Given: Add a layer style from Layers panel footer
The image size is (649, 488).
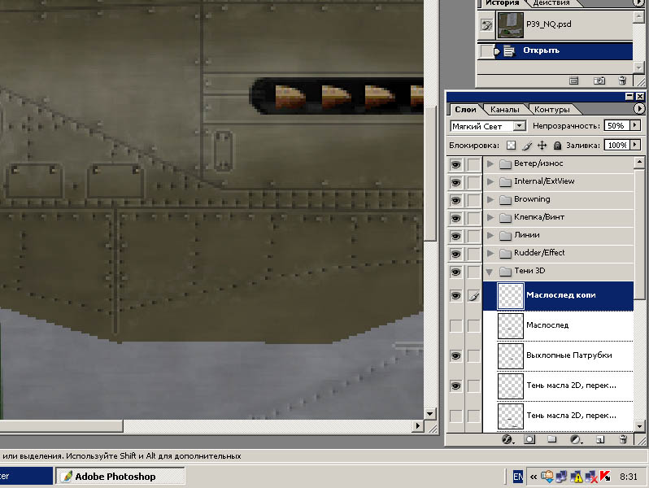Looking at the screenshot, I should [x=507, y=439].
